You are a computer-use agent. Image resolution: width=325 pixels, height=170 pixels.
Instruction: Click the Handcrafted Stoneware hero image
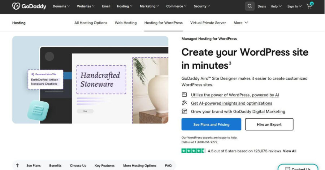(90, 80)
